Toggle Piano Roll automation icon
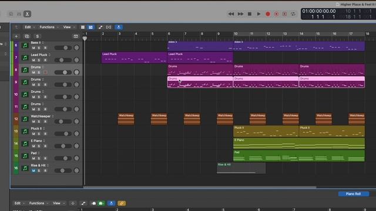 (83, 203)
